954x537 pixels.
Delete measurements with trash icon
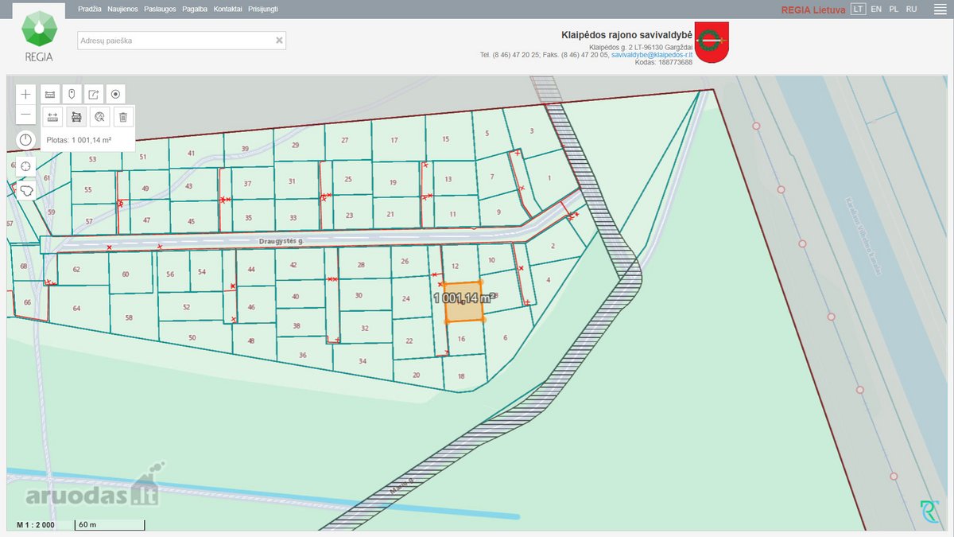[122, 117]
